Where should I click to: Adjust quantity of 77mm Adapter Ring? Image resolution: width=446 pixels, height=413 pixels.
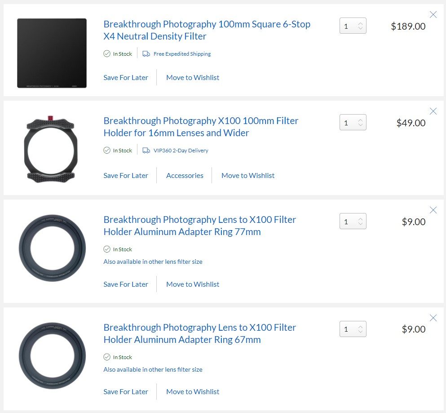(x=353, y=221)
